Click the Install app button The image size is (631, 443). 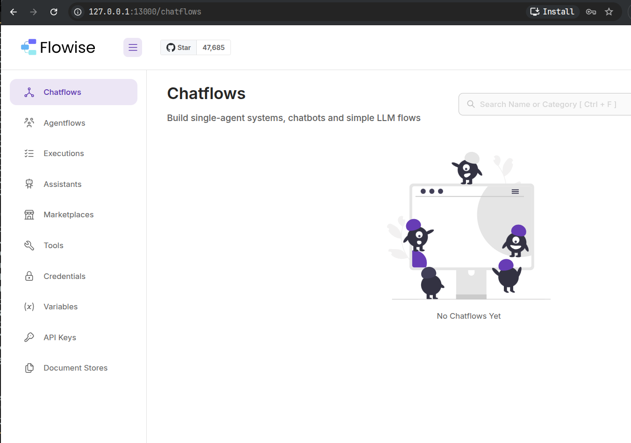552,12
